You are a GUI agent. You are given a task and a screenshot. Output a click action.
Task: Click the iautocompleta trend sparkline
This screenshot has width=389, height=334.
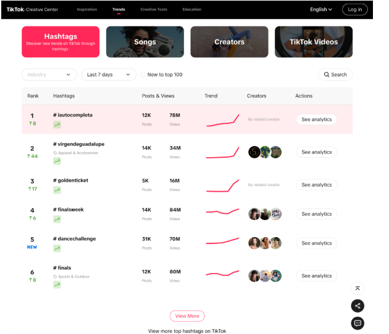point(222,120)
